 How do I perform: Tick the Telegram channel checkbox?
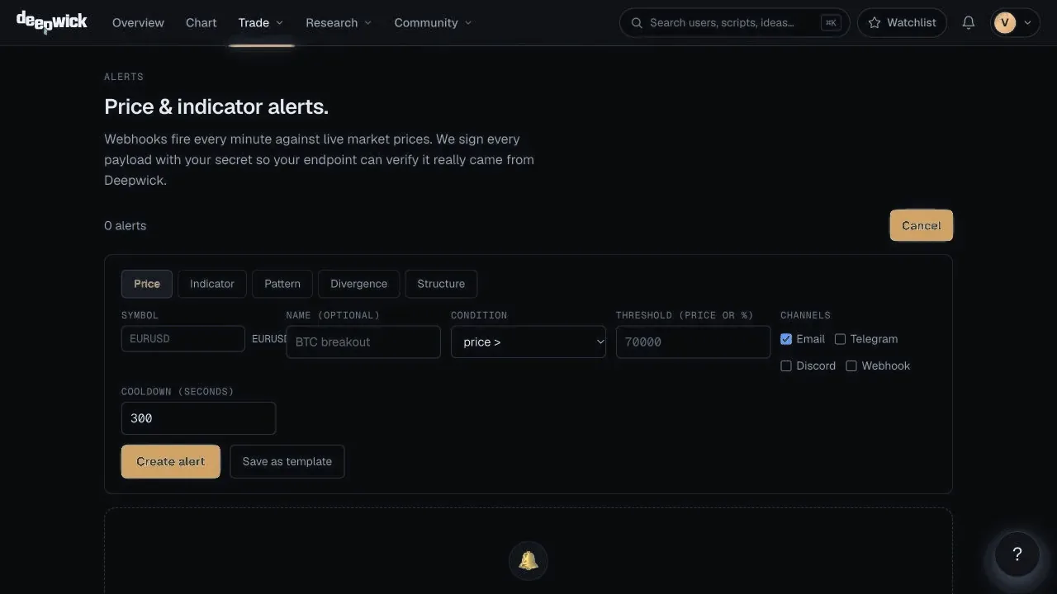tap(841, 339)
